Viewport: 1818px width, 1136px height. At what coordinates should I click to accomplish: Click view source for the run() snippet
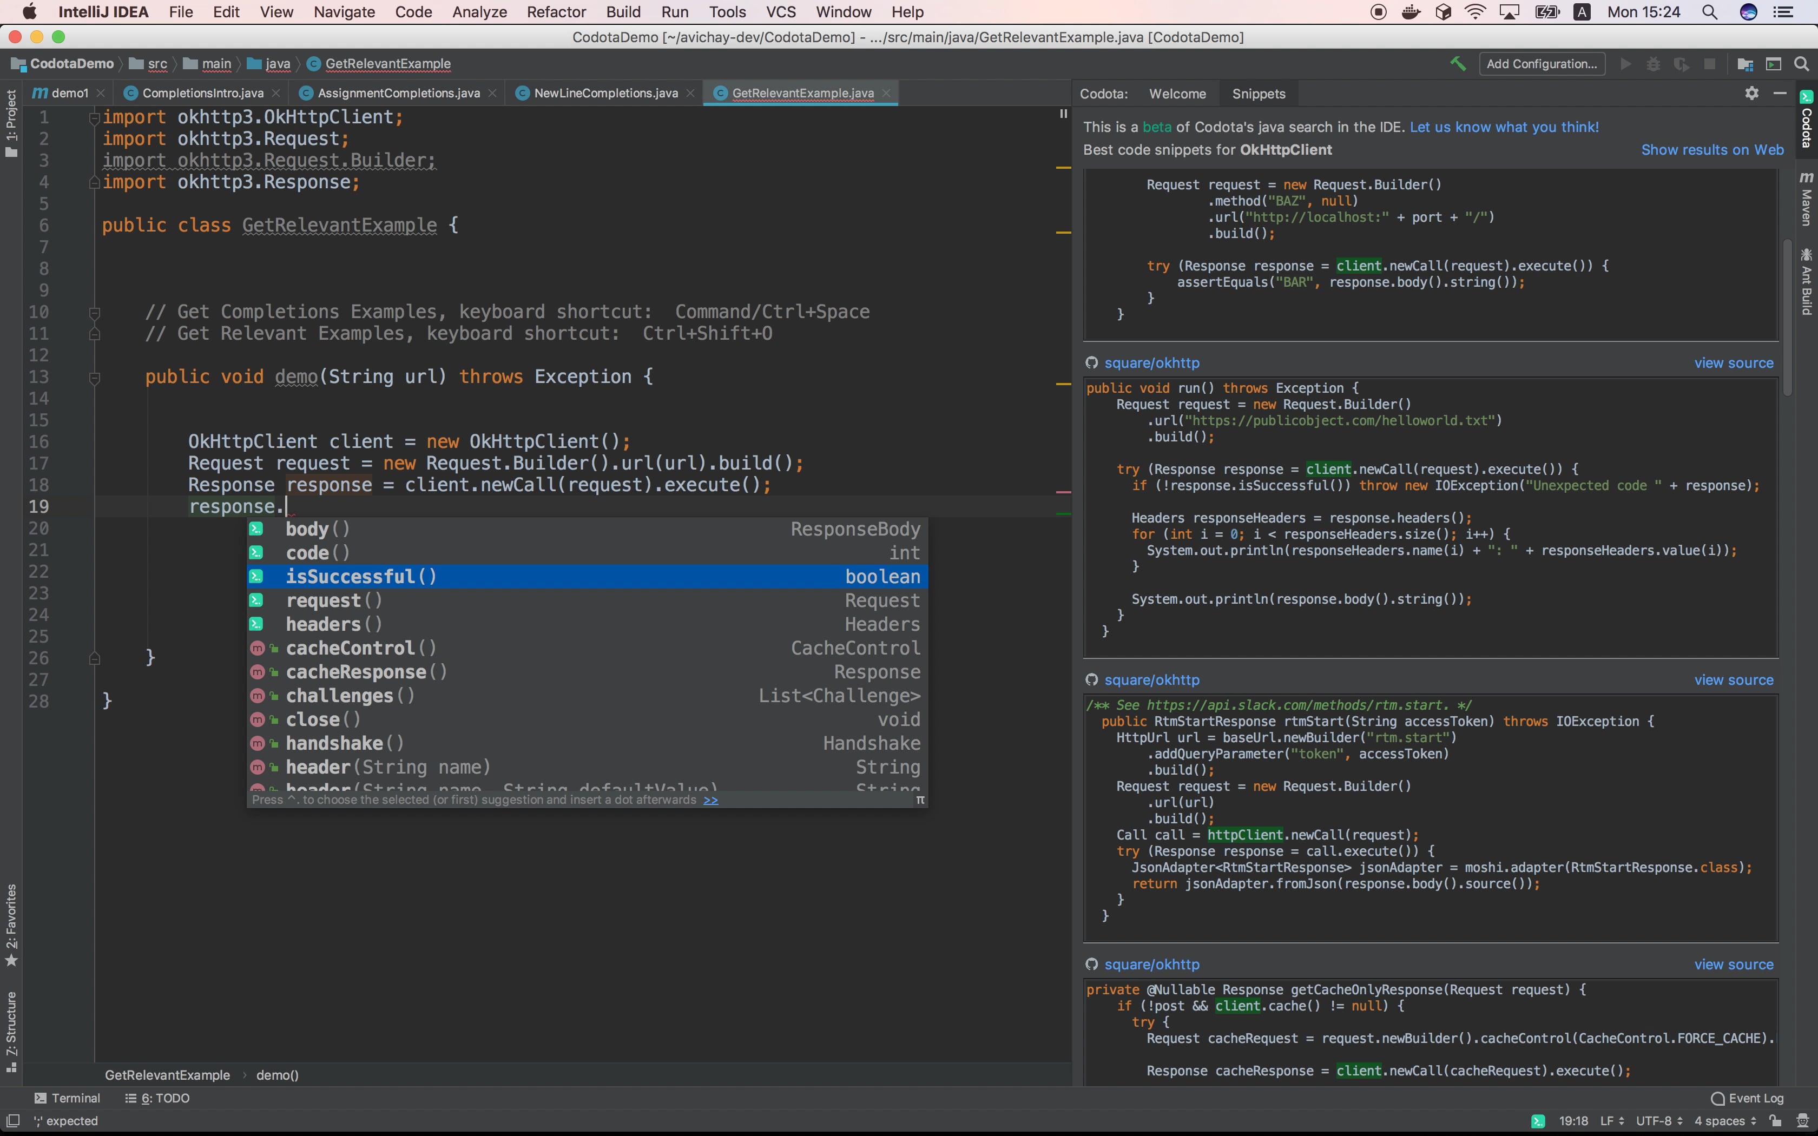coord(1733,363)
